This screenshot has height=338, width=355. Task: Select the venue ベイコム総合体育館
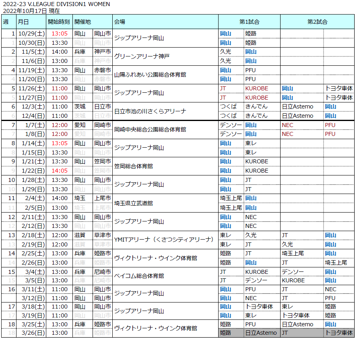(x=139, y=276)
